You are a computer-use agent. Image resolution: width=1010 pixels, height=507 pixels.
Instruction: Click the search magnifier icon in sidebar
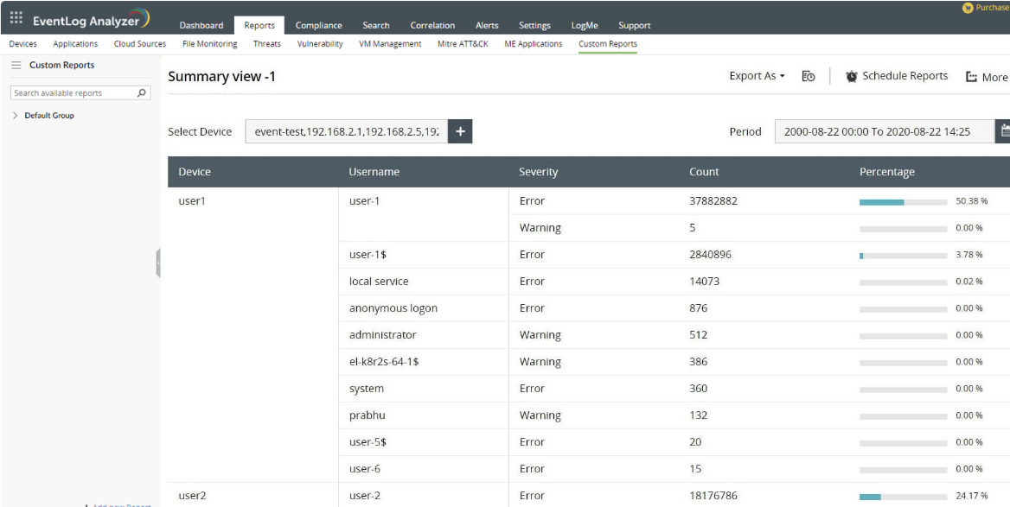(x=142, y=92)
